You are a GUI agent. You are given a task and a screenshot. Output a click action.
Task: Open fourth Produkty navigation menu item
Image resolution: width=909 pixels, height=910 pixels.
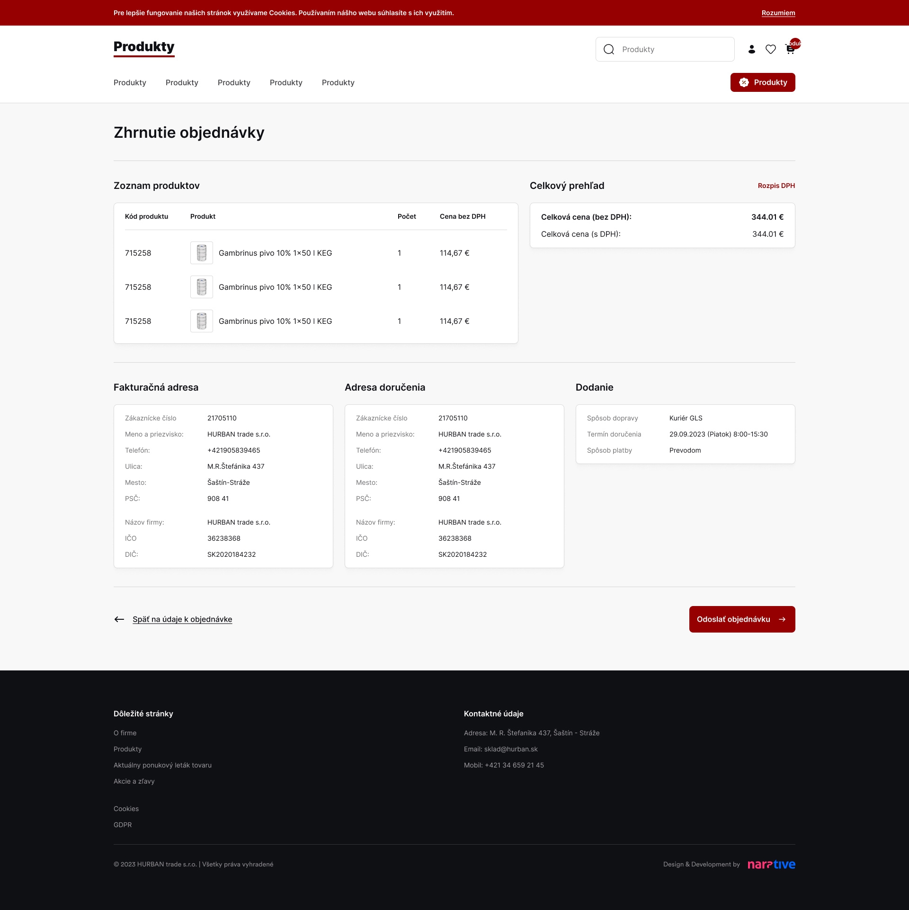pyautogui.click(x=286, y=82)
